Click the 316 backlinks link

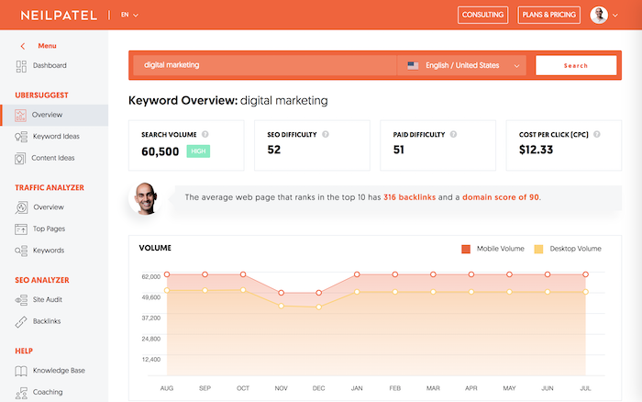(409, 197)
